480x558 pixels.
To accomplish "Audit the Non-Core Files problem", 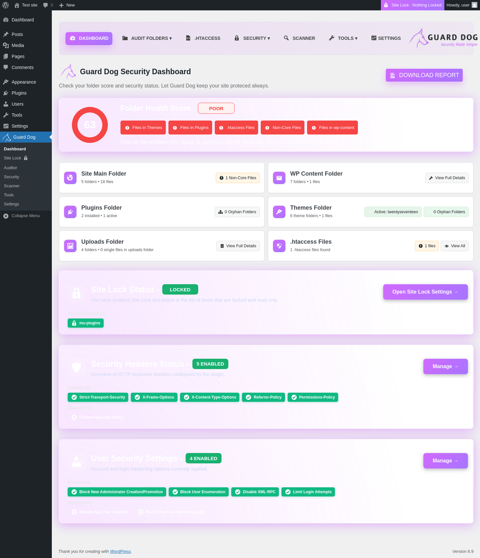I will tap(283, 128).
